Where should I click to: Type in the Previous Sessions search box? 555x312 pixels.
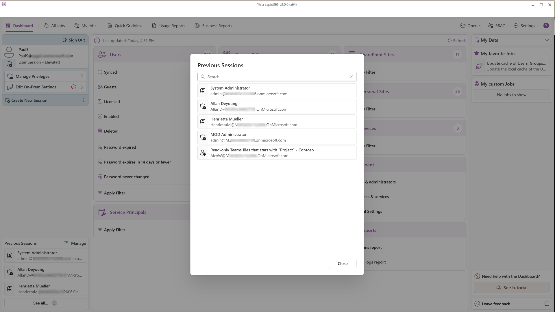[275, 77]
